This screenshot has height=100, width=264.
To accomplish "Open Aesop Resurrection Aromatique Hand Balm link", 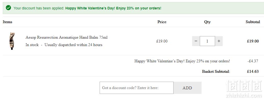I will tap(66, 37).
